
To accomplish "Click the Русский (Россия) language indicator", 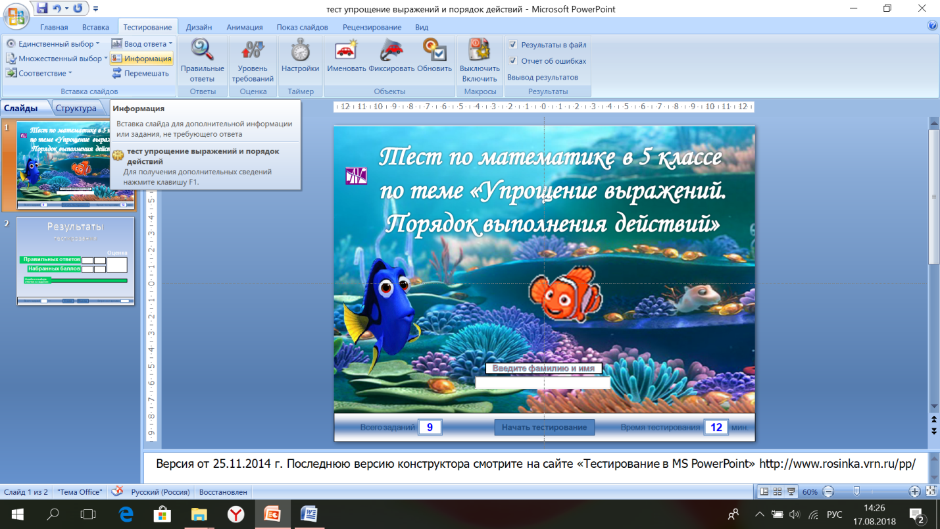I will click(x=161, y=491).
